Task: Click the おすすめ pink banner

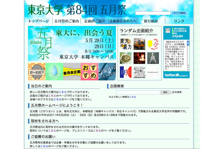Action: (90, 72)
